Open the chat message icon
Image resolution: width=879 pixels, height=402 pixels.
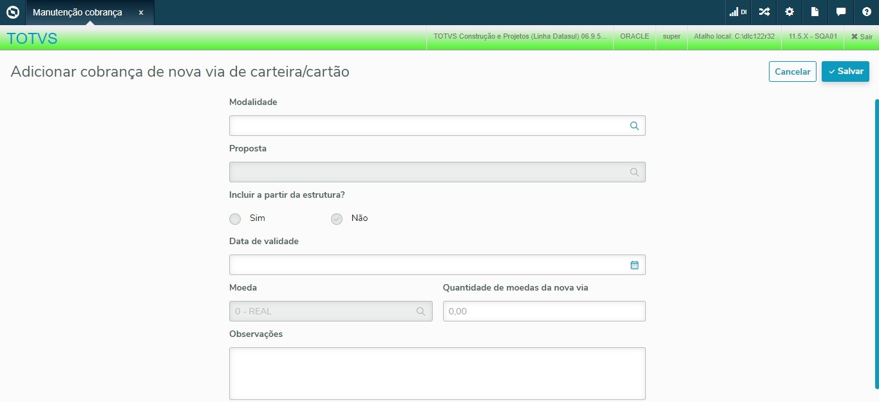841,12
